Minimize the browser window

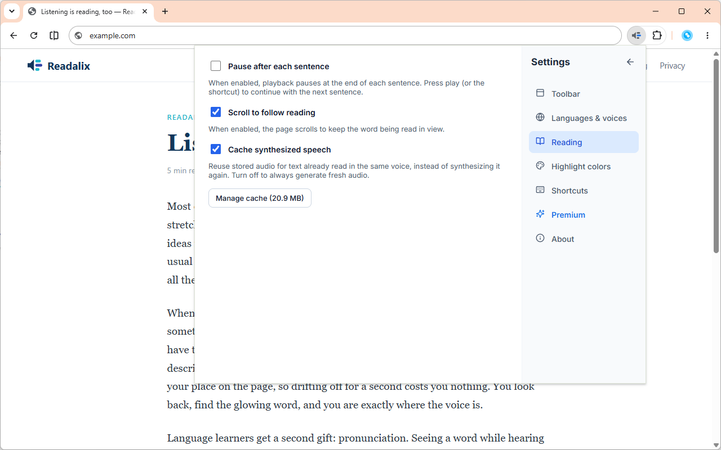tap(656, 11)
